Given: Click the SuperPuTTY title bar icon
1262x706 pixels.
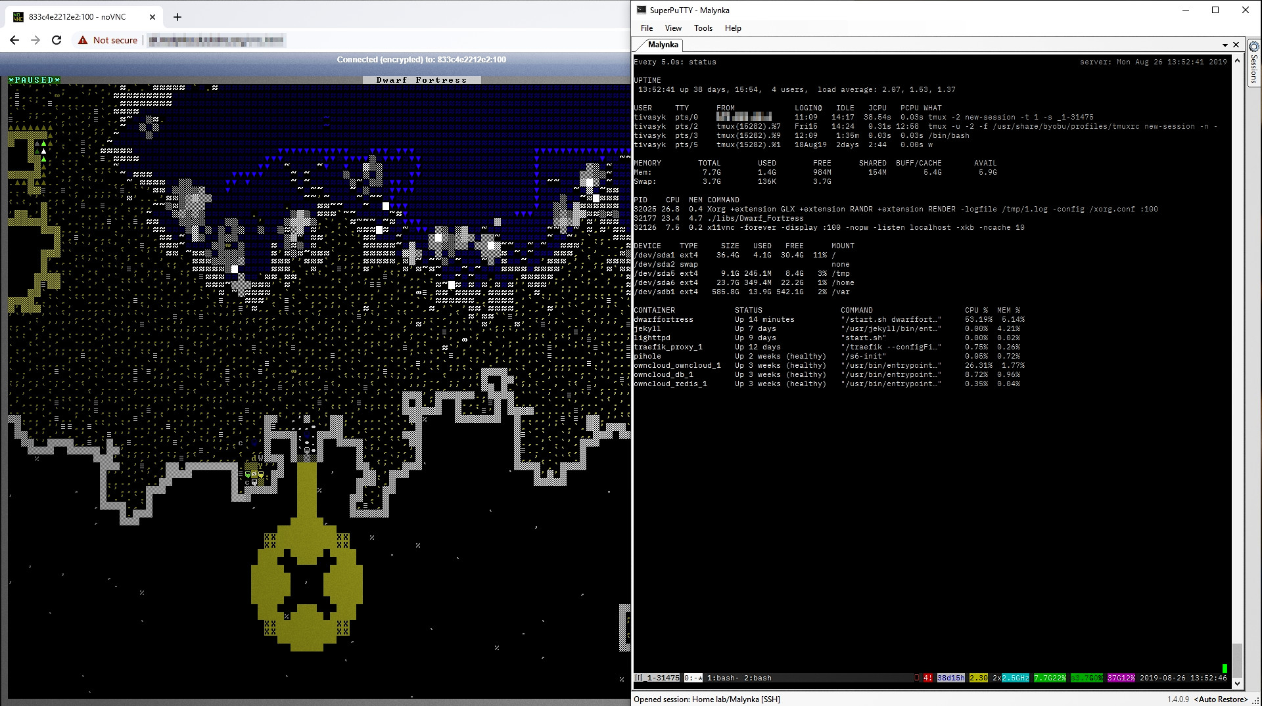Looking at the screenshot, I should (x=642, y=10).
